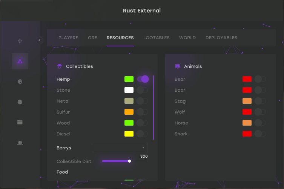Click the three-dots misc sidebar icon
Screen dimensions: 284x189
tap(20, 102)
